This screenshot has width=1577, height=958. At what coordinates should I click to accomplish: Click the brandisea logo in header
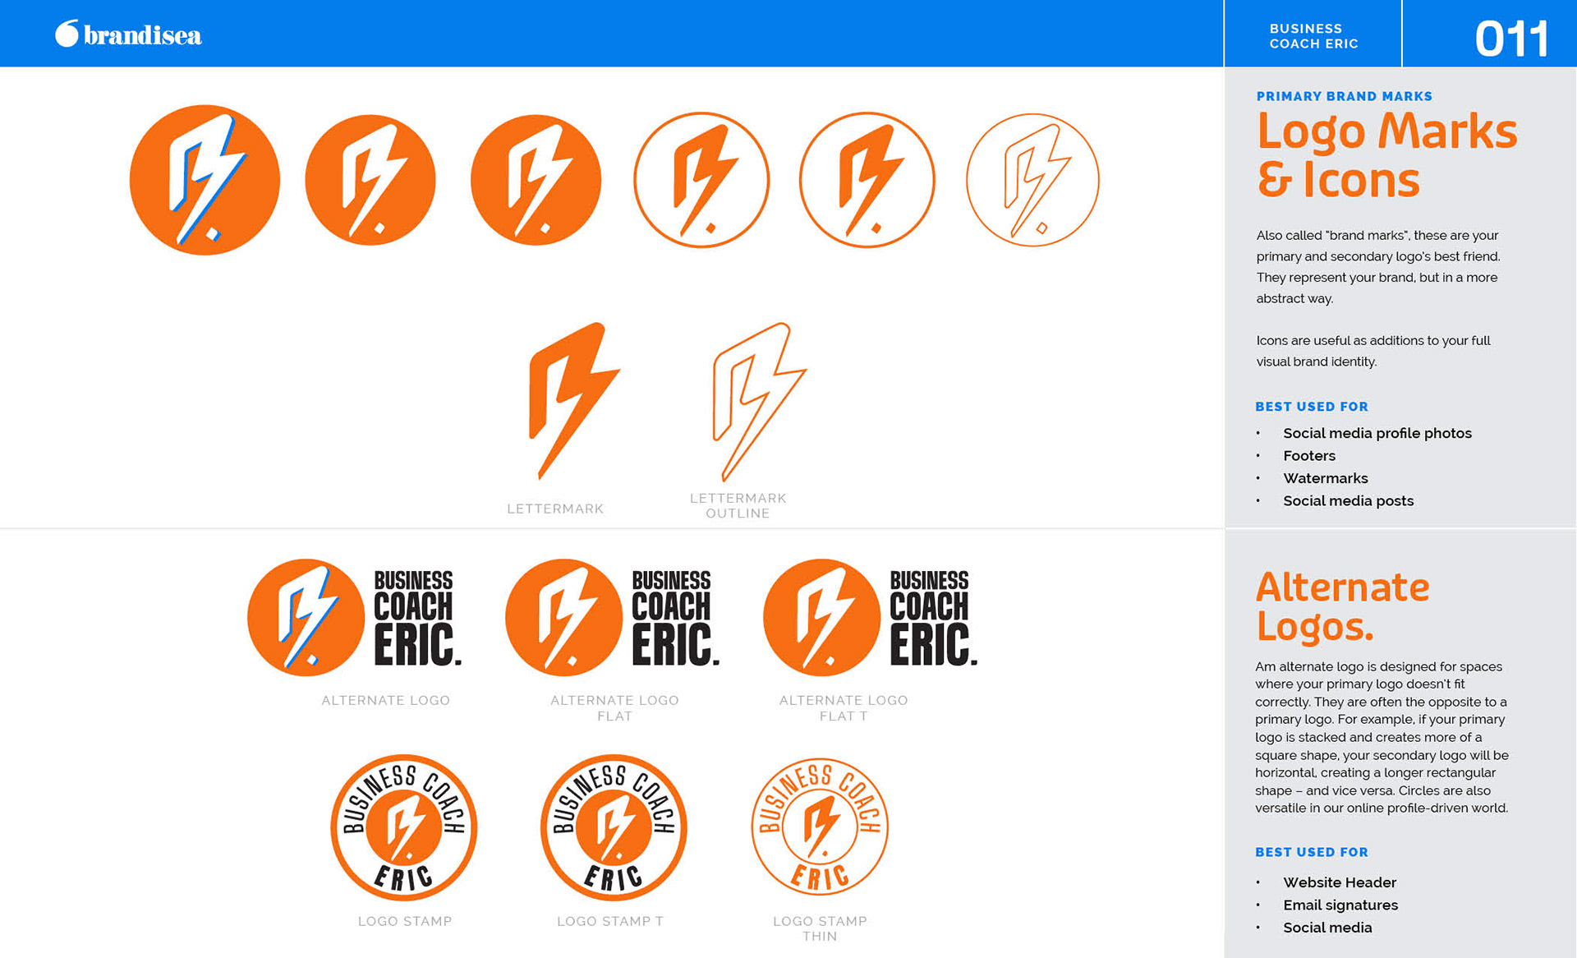click(128, 35)
